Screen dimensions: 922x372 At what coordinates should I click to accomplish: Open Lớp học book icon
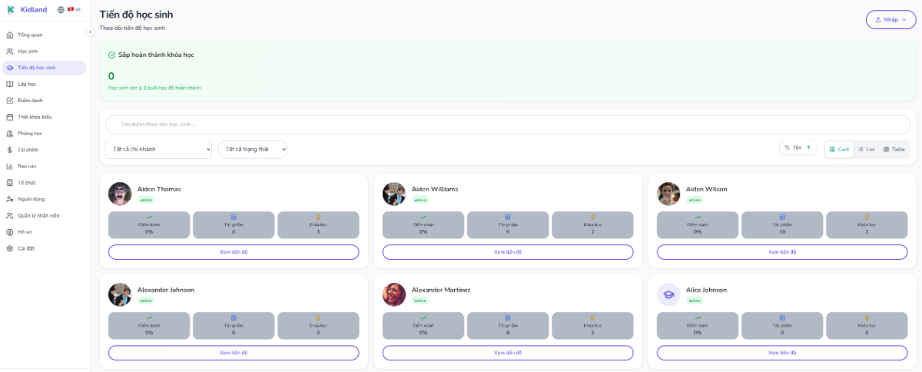coord(10,84)
